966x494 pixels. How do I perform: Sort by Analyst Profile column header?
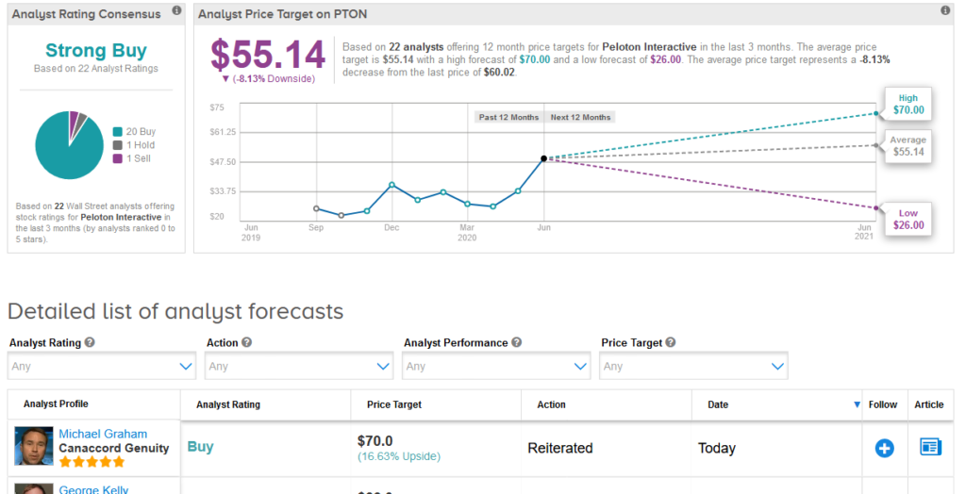click(56, 404)
